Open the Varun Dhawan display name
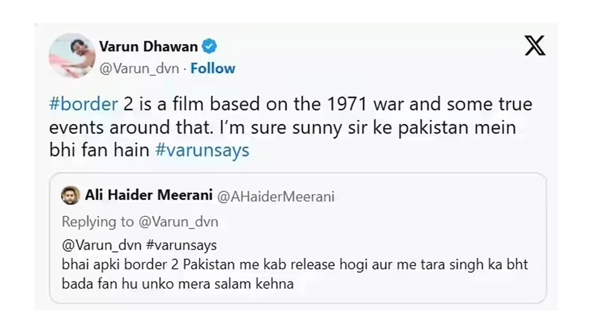The height and width of the screenshot is (333, 592). pos(149,47)
